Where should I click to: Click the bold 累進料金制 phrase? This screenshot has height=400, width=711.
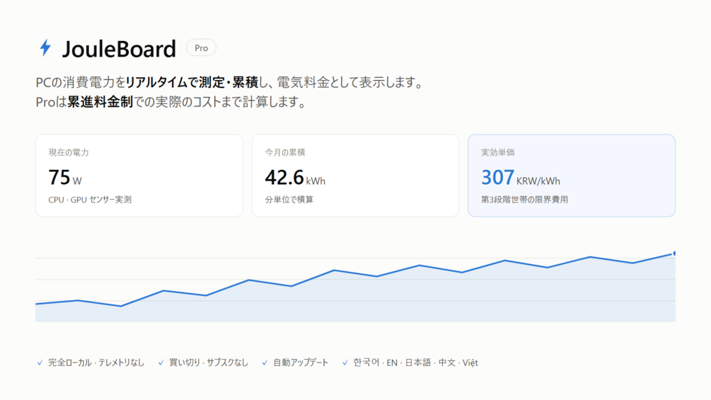click(100, 102)
